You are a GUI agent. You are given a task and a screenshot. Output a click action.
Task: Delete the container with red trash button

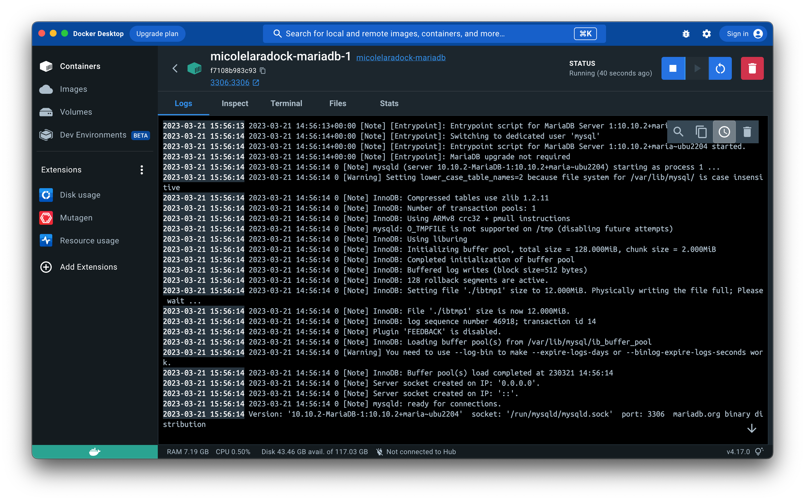tap(752, 69)
